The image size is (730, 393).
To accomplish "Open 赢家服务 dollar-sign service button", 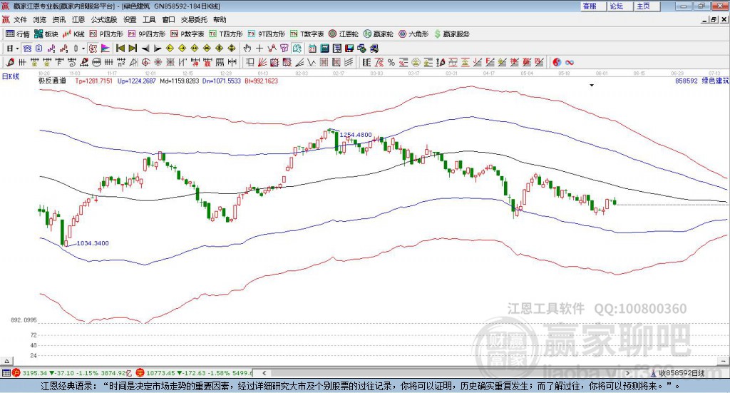I will click(x=451, y=34).
